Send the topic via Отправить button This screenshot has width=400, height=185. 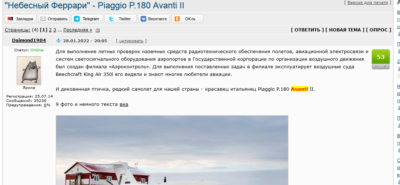54,18
